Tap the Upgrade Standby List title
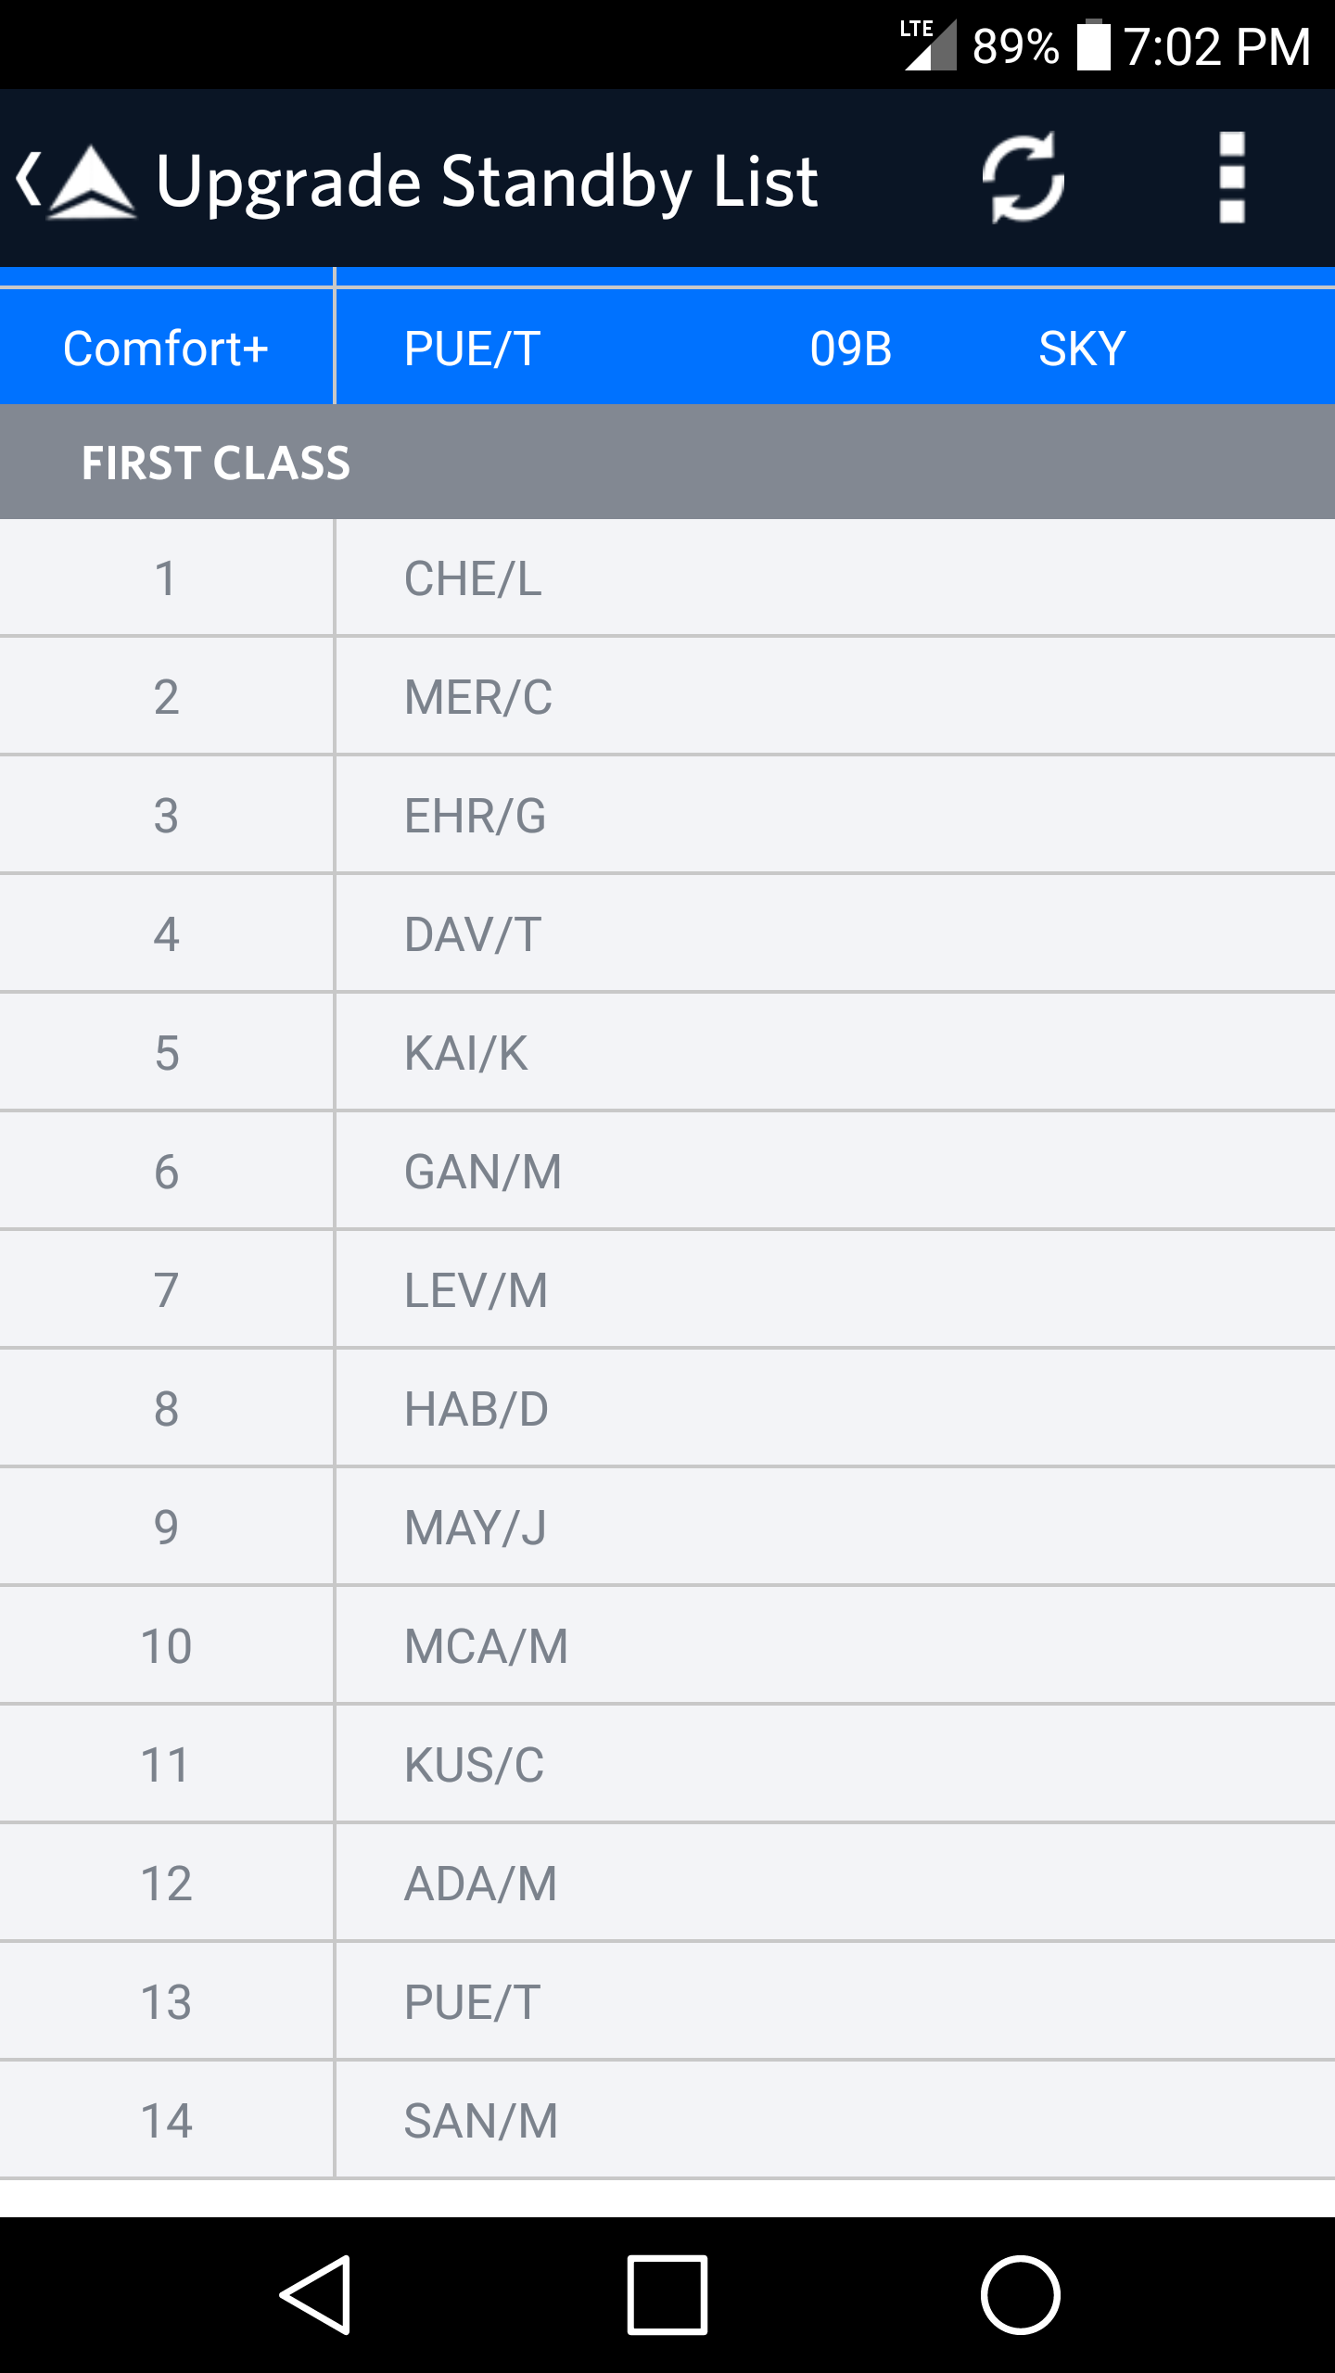 tap(487, 181)
